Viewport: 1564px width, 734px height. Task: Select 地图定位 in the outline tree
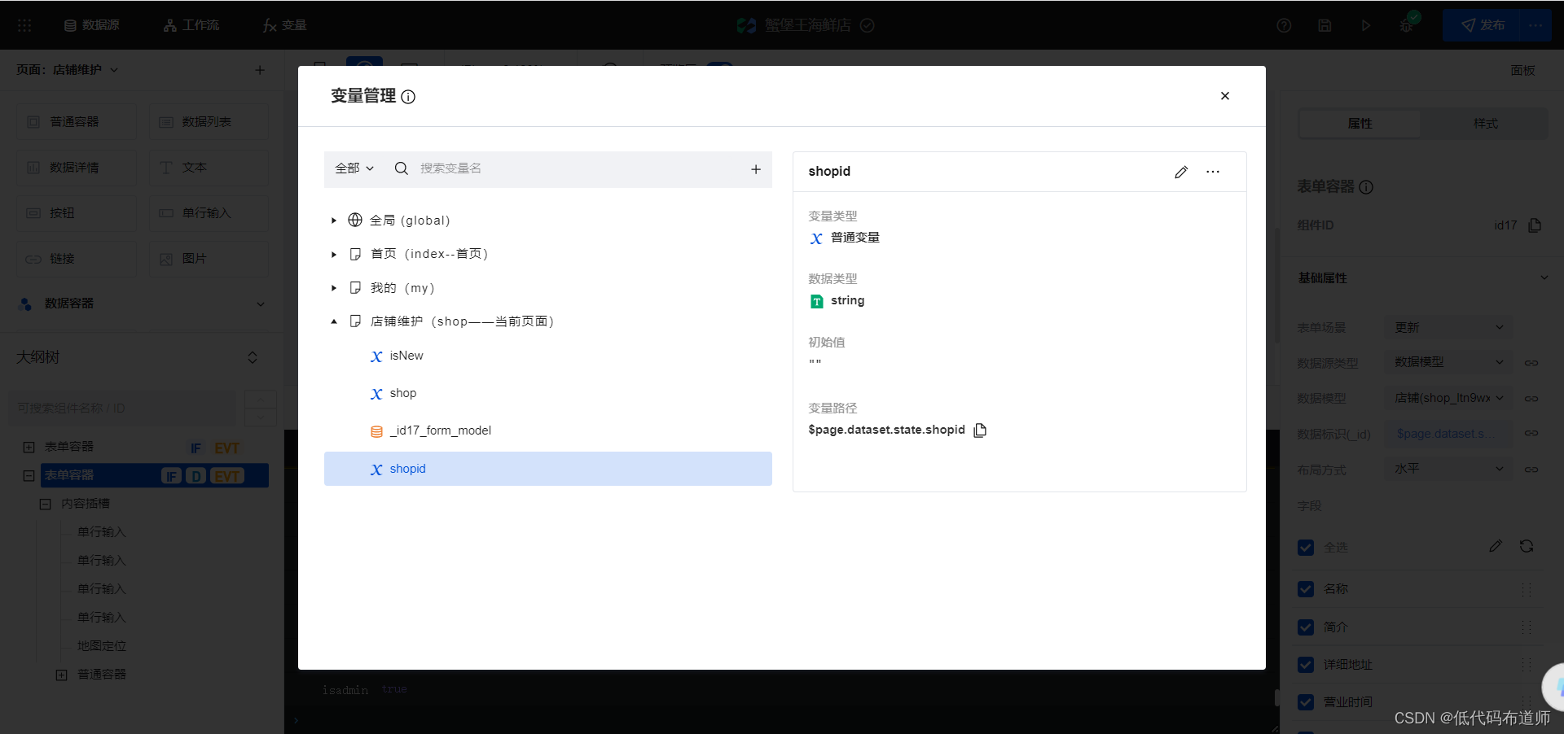(x=102, y=646)
